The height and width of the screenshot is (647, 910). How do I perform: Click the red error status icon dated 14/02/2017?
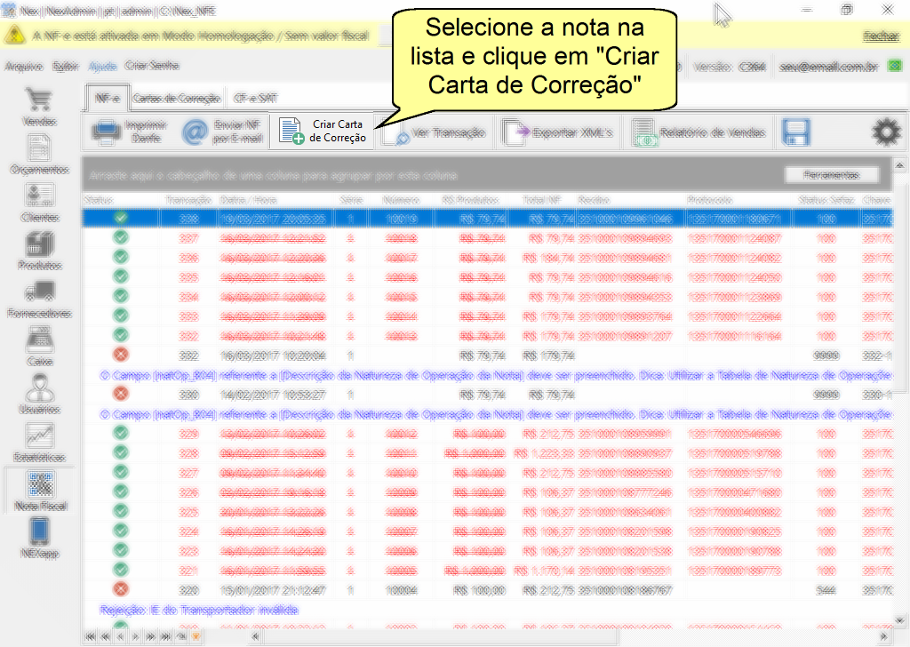[x=121, y=394]
